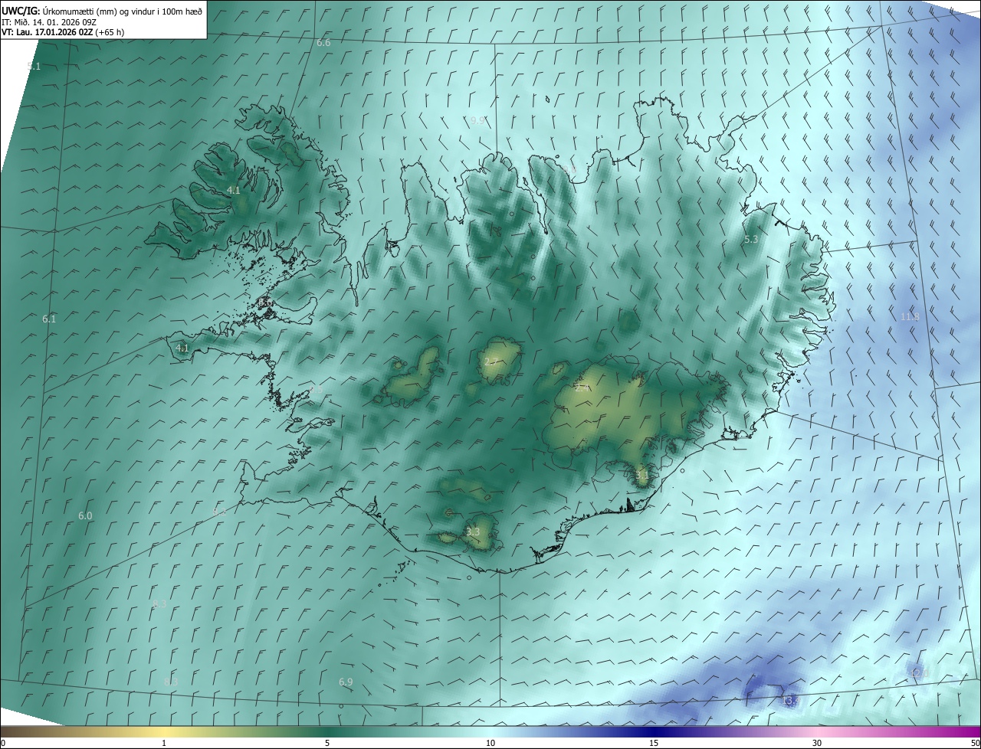This screenshot has height=749, width=981.
Task: Click the 0 tick on the colour scale
Action: (x=3, y=743)
